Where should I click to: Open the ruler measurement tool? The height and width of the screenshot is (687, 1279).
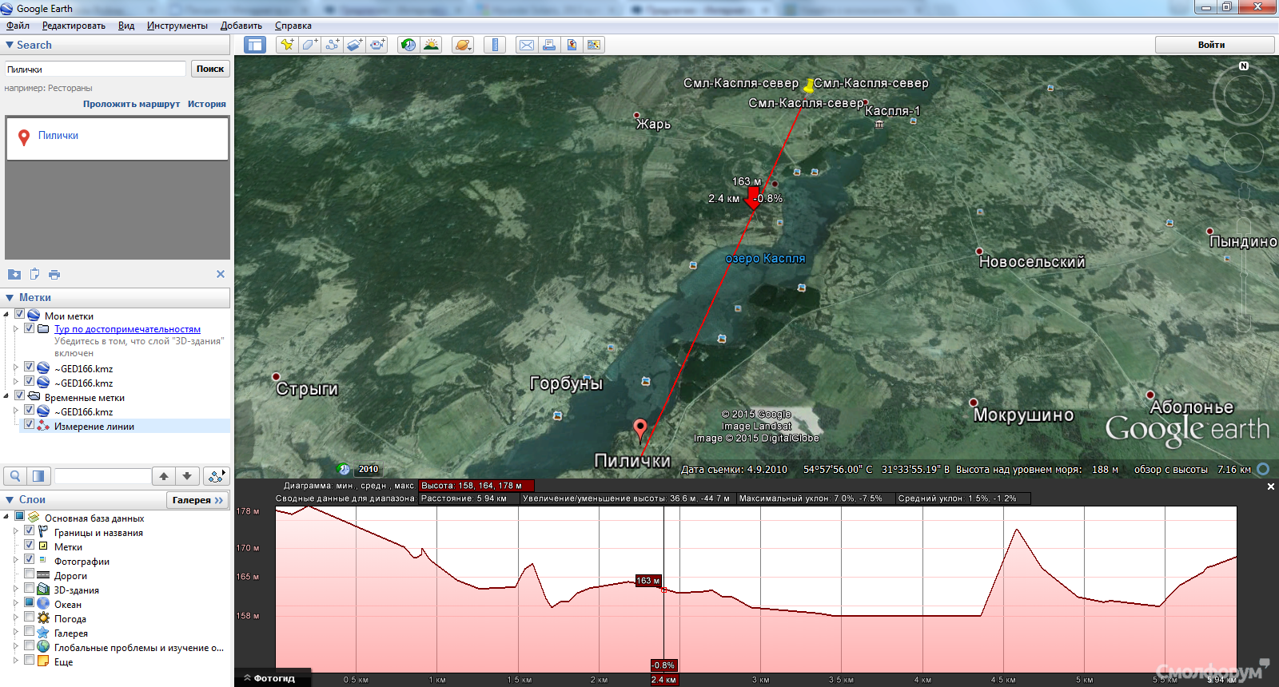point(495,45)
